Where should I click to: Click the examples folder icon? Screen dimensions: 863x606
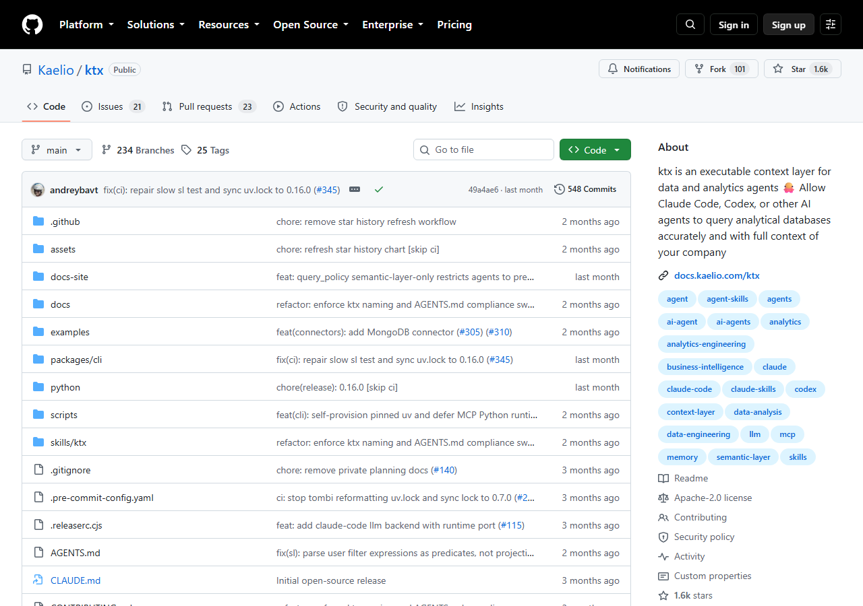click(38, 332)
